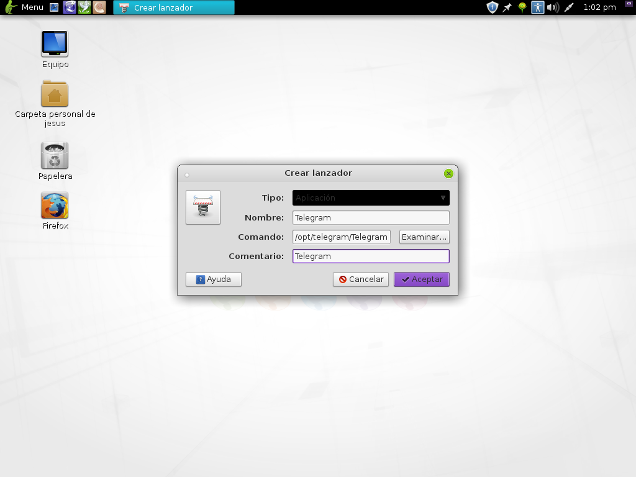Screen dimensions: 636x477
Task: Click the Firefox icon on the desktop
Action: 54,205
